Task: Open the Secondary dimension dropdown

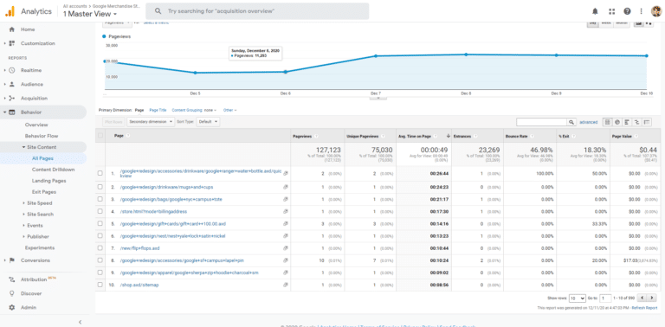Action: click(151, 122)
